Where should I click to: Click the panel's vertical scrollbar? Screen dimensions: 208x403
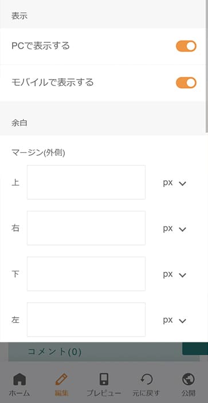(207, 66)
